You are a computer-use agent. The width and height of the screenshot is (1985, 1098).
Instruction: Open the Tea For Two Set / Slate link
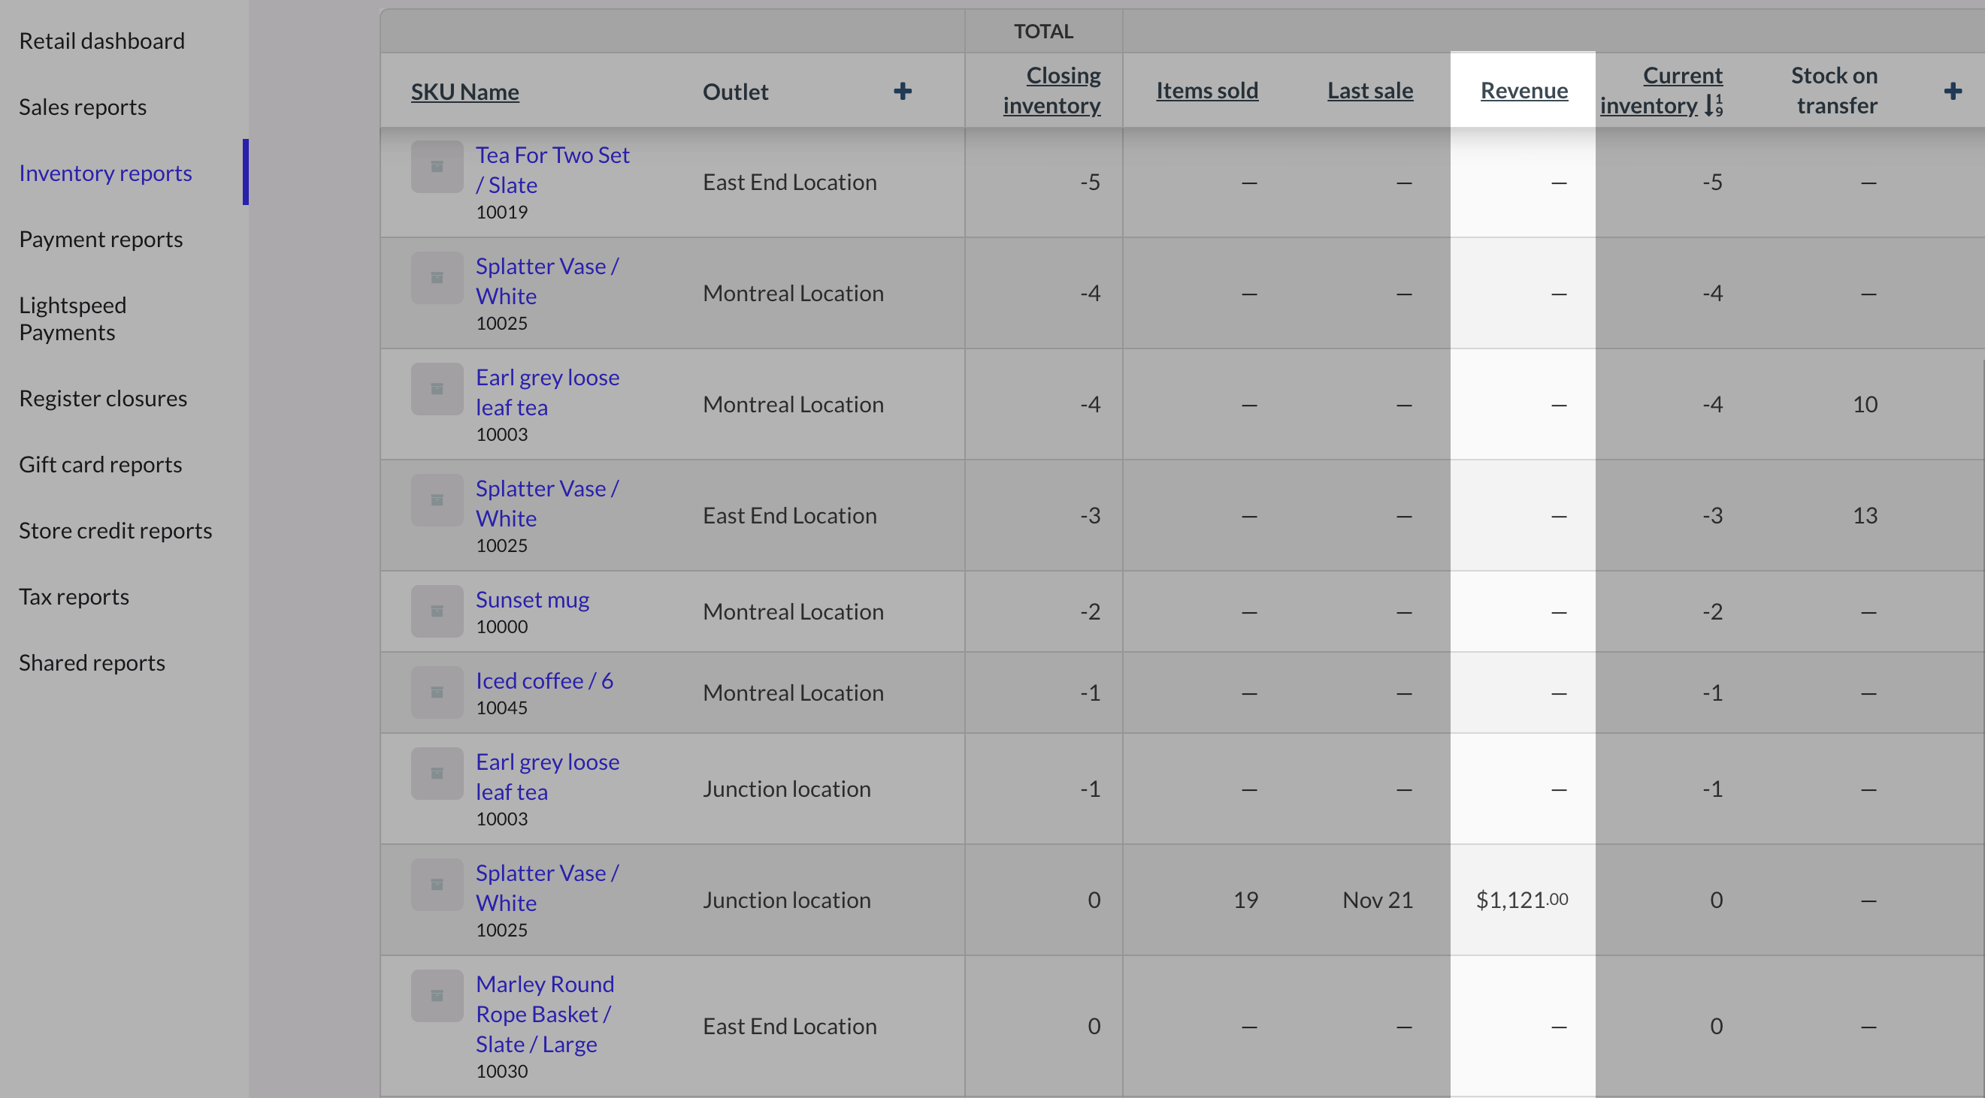coord(552,170)
